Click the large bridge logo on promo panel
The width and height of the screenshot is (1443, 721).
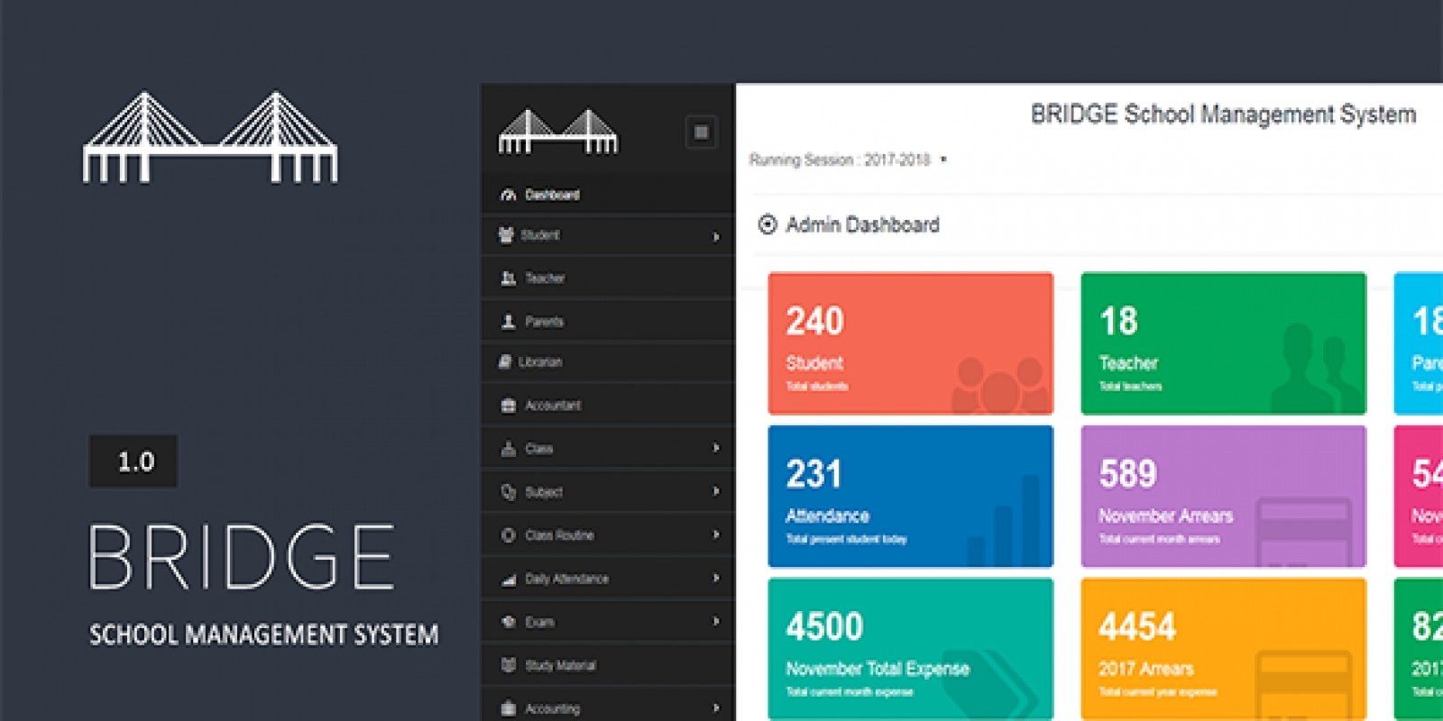[210, 137]
